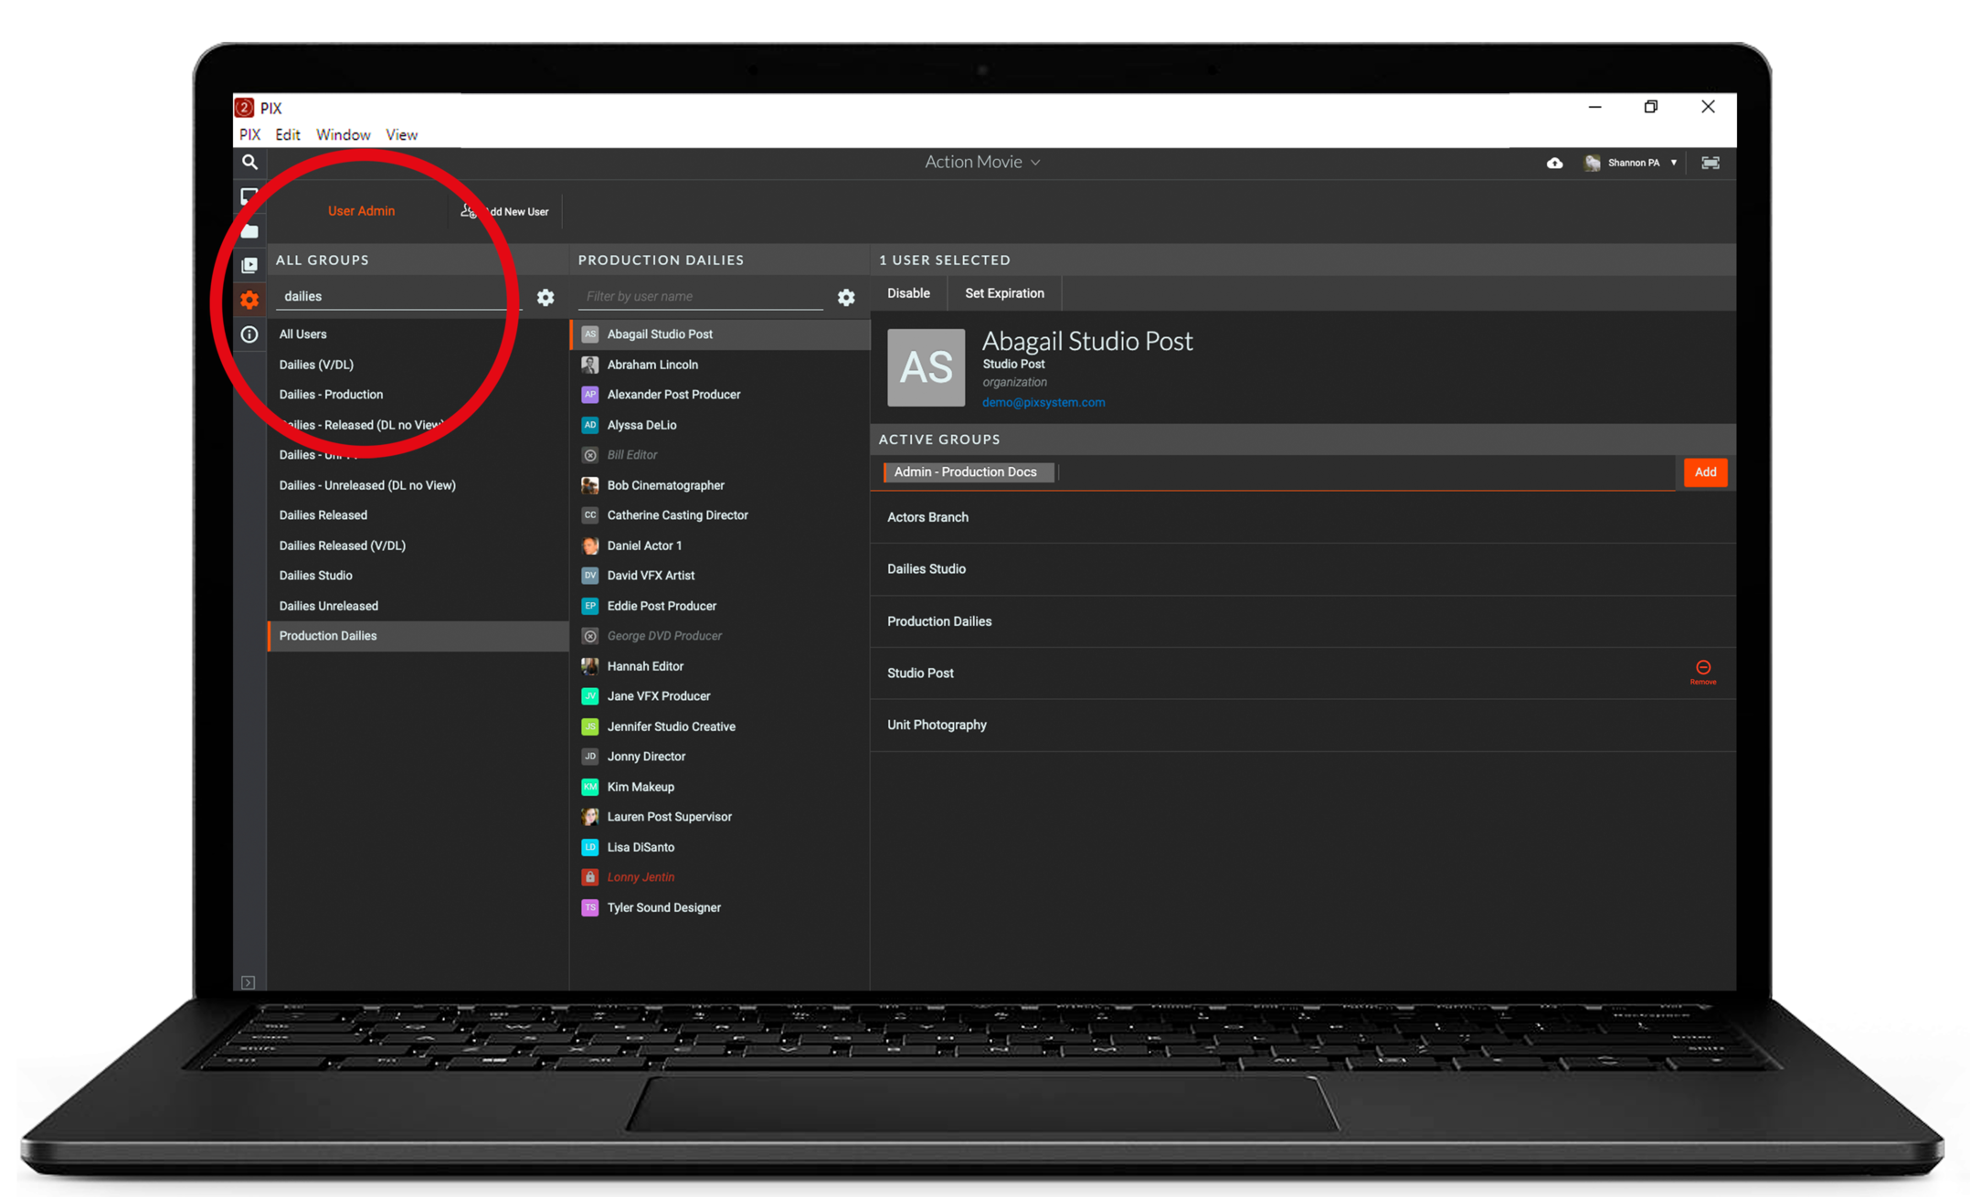Open the playlist icon in left sidebar

[249, 266]
